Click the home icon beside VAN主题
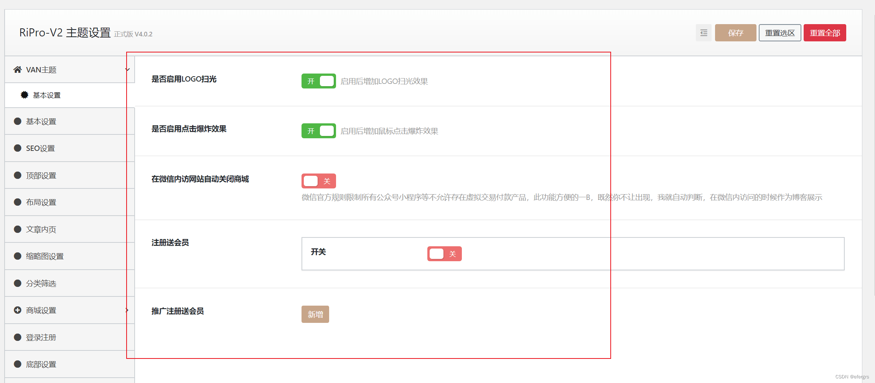 [17, 69]
